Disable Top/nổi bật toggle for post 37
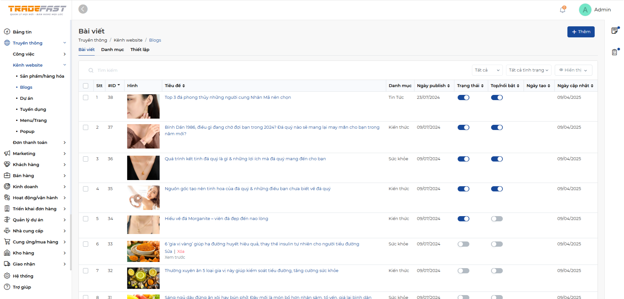This screenshot has height=299, width=624. point(497,127)
